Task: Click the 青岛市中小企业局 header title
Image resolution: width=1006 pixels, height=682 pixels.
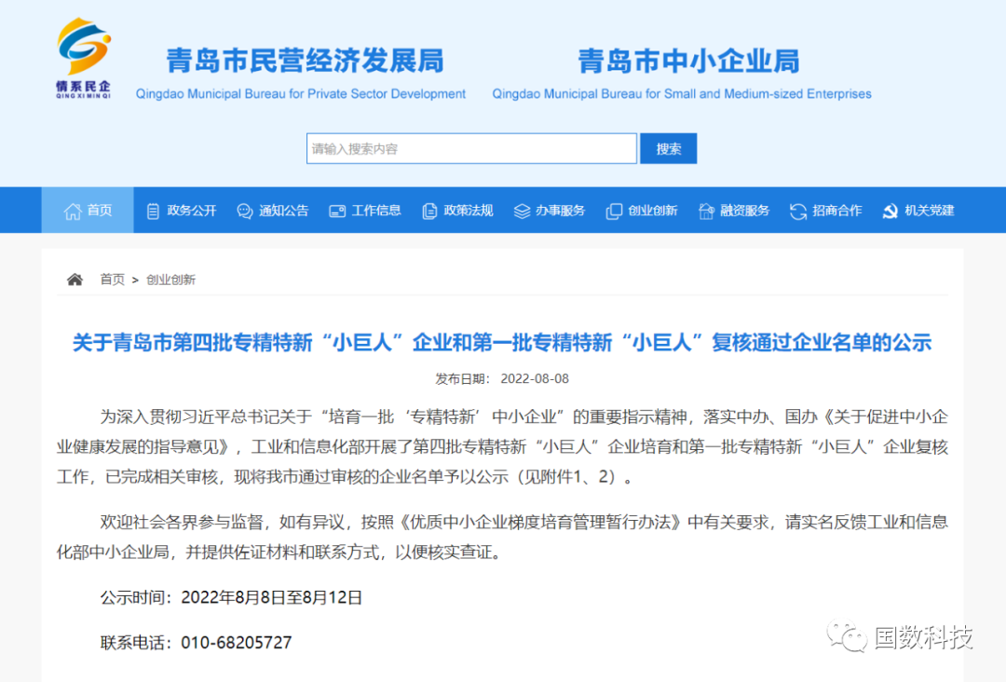Action: click(x=688, y=61)
